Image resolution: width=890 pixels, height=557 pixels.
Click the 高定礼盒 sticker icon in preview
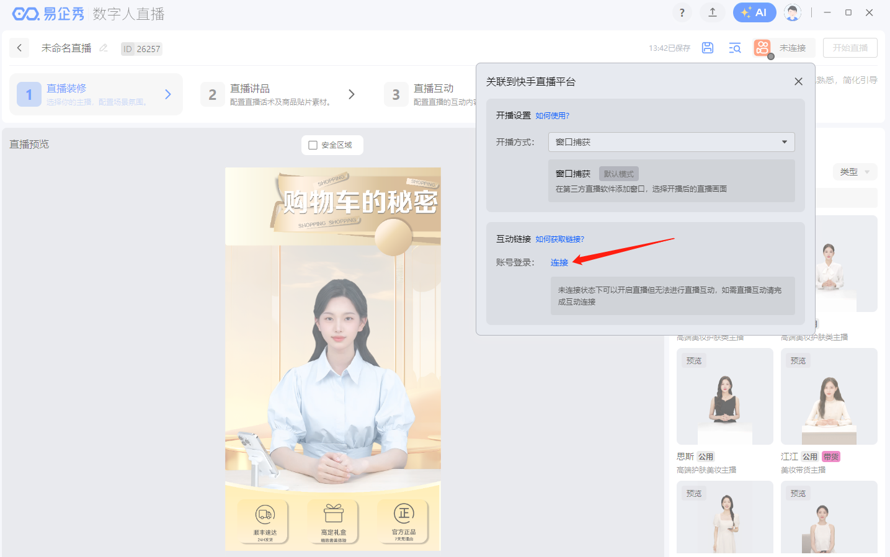tap(334, 522)
